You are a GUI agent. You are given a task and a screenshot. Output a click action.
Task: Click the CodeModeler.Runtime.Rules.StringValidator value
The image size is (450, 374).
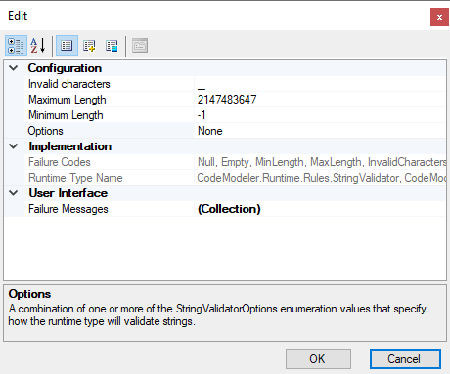click(322, 178)
